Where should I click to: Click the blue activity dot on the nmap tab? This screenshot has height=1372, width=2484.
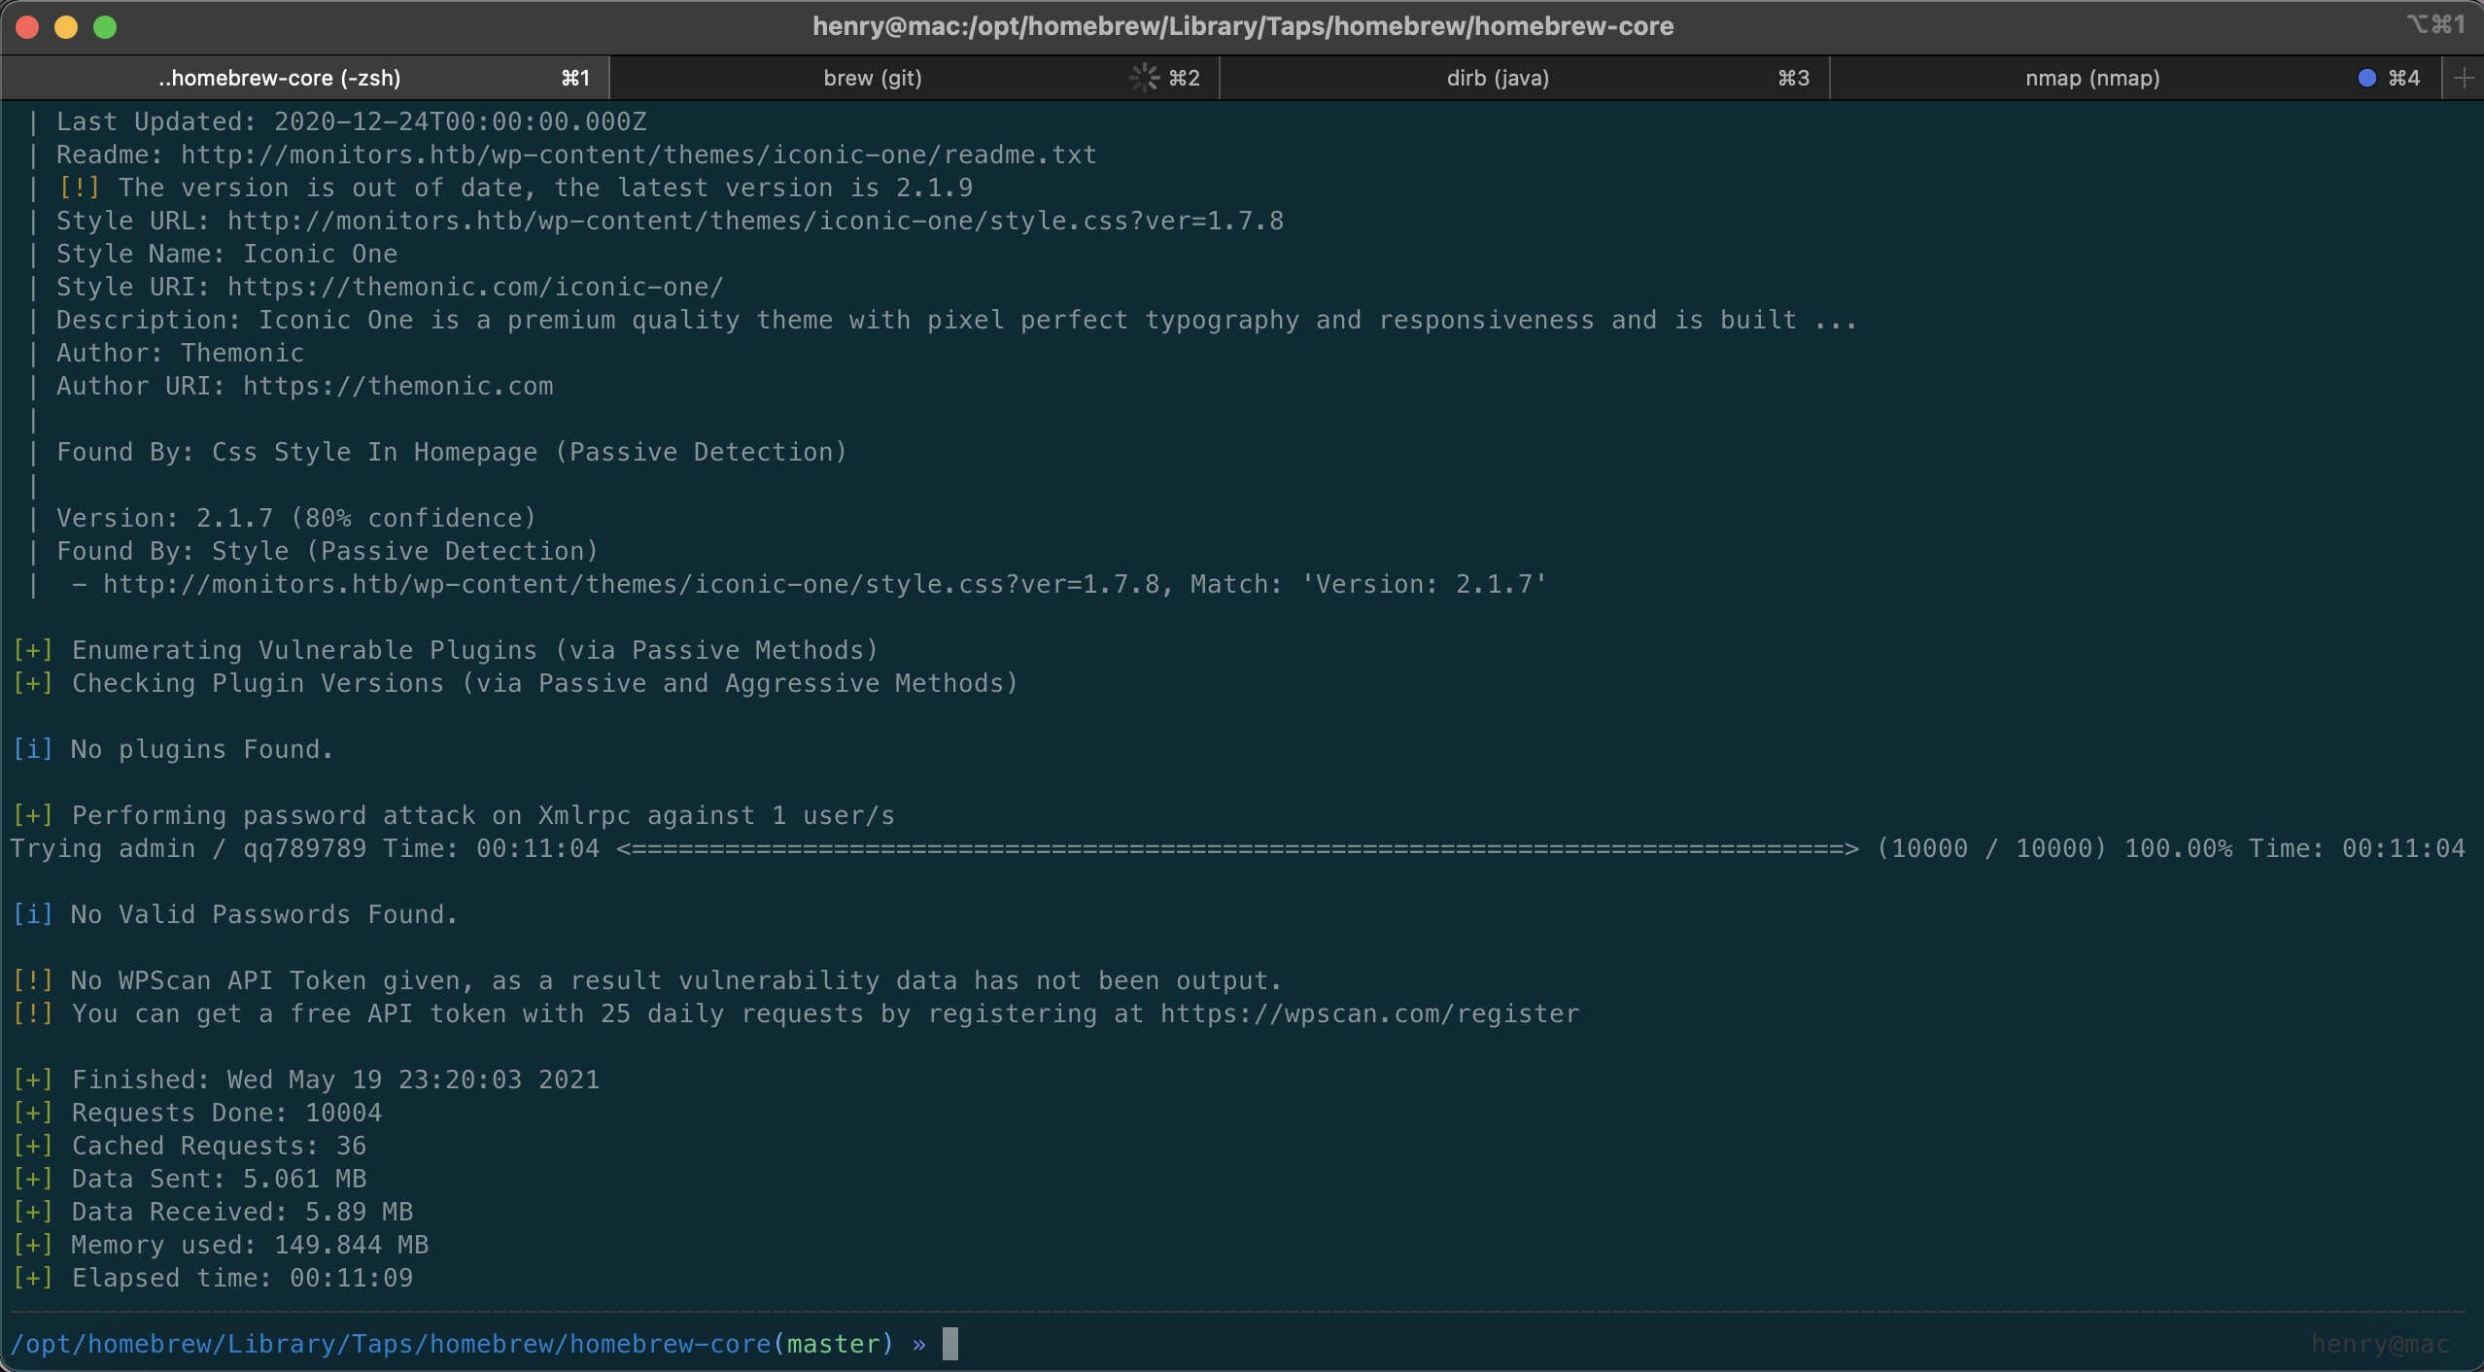click(2366, 78)
